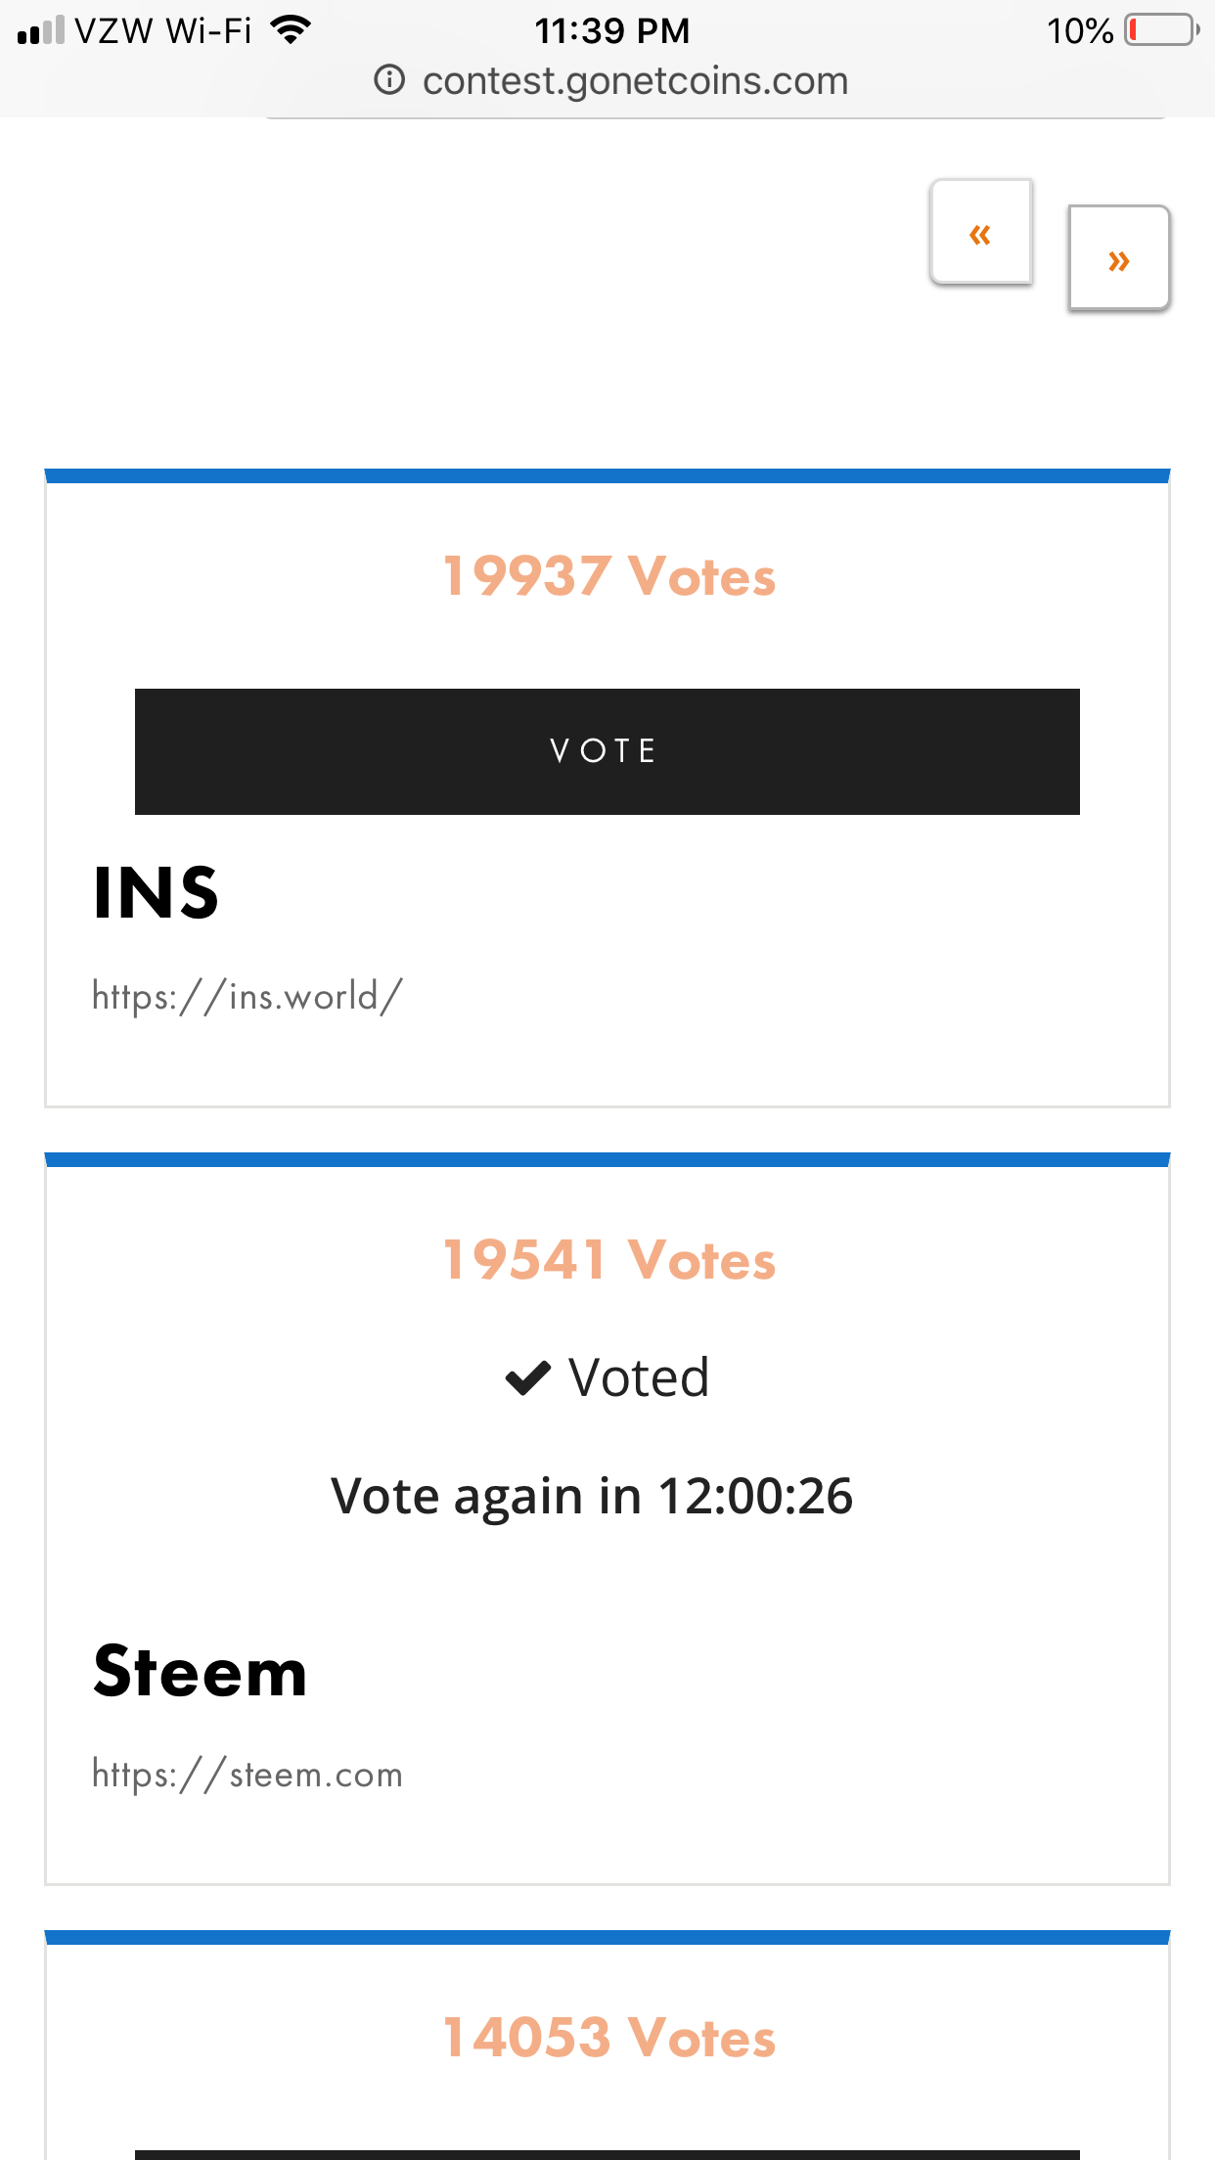This screenshot has height=2160, width=1215.
Task: Tap the Wi-Fi icon in the status bar
Action: [x=291, y=30]
